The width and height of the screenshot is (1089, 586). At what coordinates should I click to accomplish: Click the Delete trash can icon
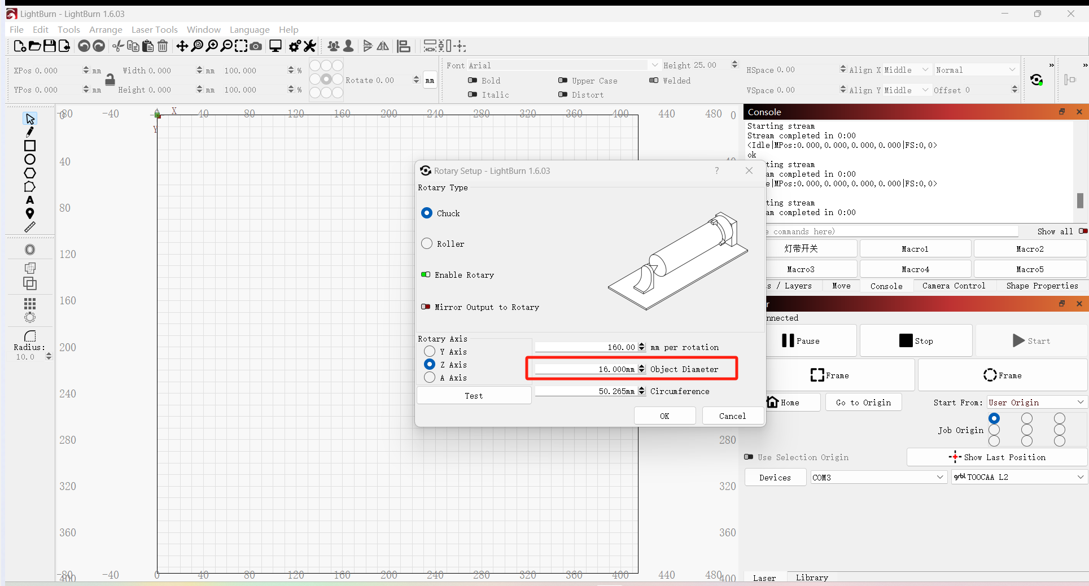coord(163,46)
